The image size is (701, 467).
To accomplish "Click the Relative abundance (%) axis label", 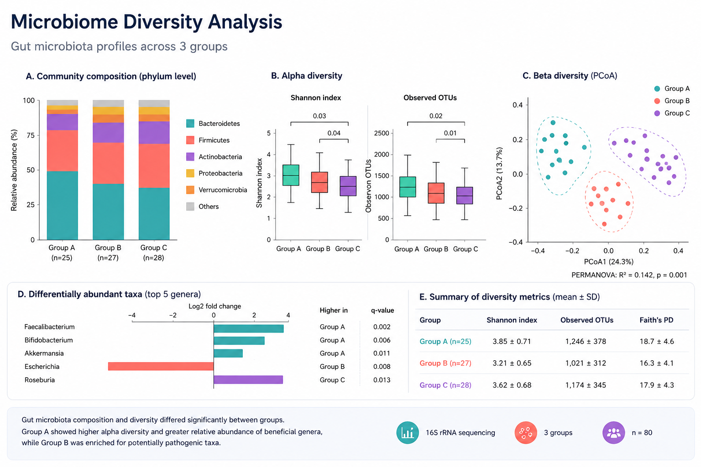I will [x=14, y=170].
